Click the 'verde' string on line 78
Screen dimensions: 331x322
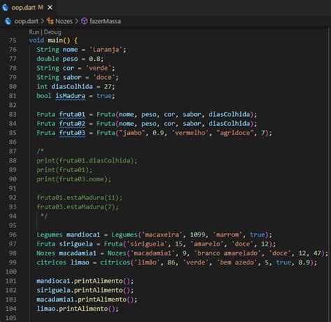click(98, 68)
